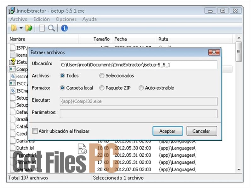Close the InnoExtractor main window
252x188 pixels.
235,11
